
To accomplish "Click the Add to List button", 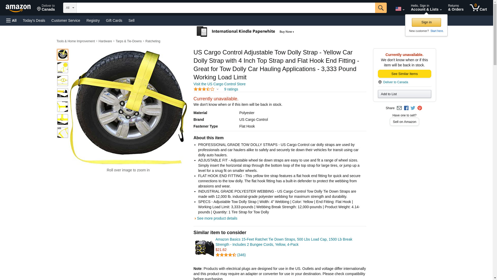I will pyautogui.click(x=404, y=94).
